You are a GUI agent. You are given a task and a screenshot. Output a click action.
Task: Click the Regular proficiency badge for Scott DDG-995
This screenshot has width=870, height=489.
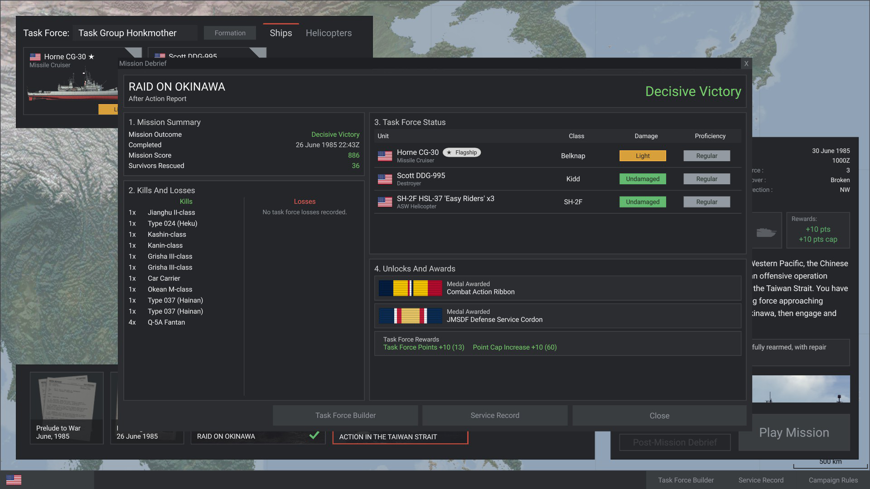point(706,179)
